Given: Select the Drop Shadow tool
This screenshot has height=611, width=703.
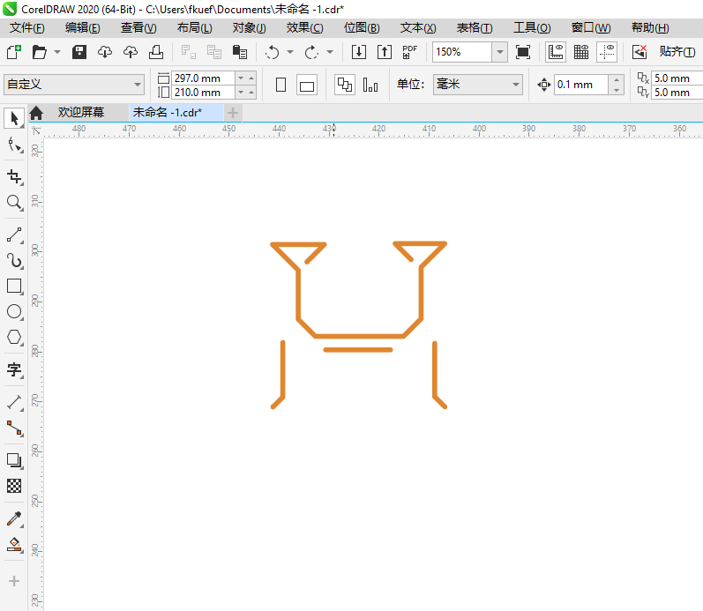Looking at the screenshot, I should tap(14, 460).
